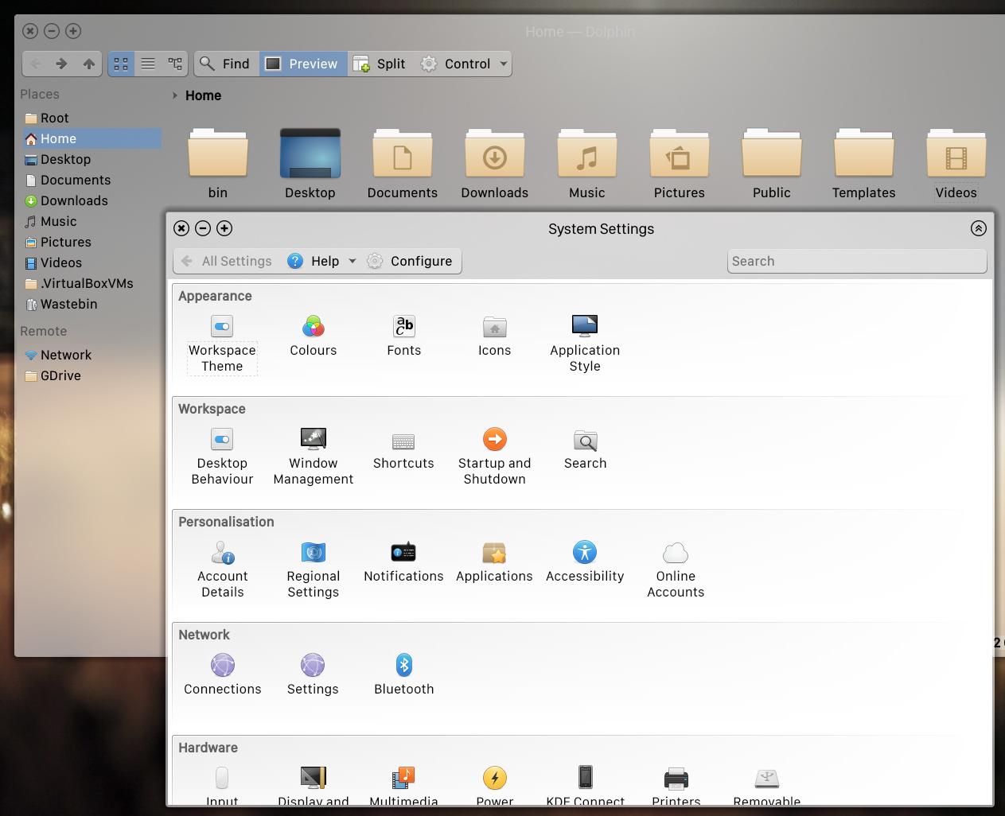Switch Dolphin to icons view mode
Image resolution: width=1005 pixels, height=816 pixels.
(x=121, y=64)
